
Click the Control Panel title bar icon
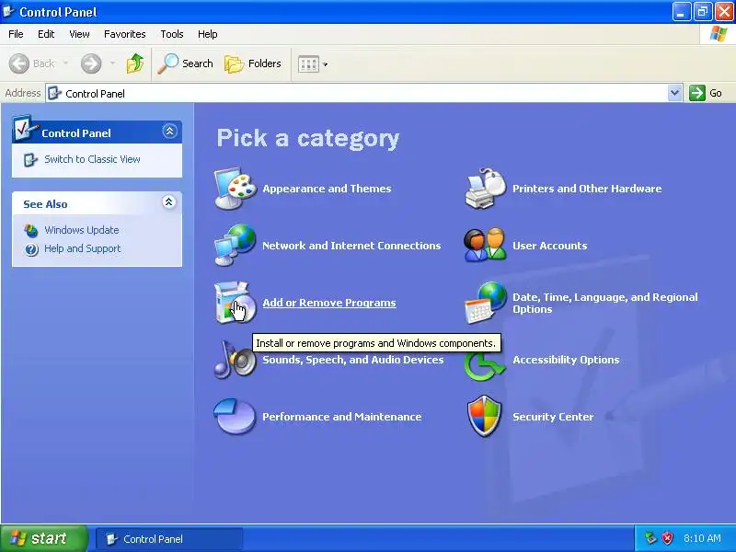tap(8, 11)
